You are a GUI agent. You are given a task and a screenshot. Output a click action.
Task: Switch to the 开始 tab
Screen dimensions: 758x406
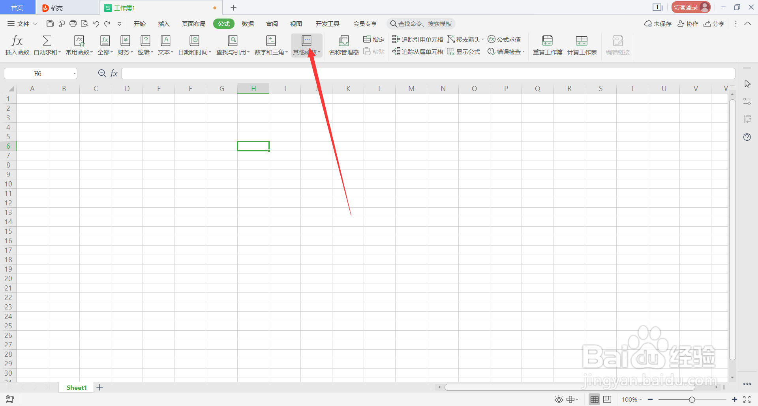coord(140,24)
